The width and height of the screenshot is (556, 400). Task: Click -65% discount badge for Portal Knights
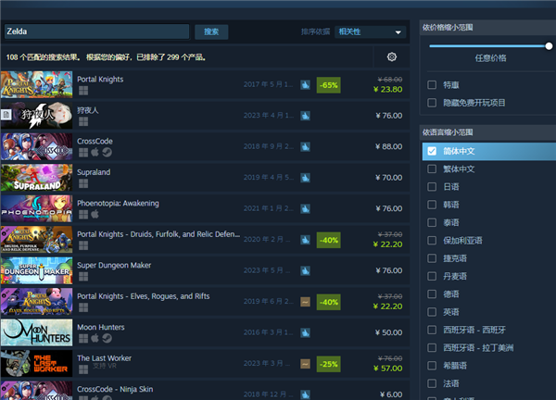coord(328,85)
